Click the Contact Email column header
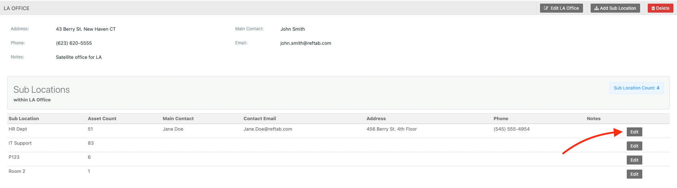 pos(260,119)
